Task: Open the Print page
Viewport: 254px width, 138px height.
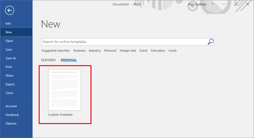Action: (16, 67)
